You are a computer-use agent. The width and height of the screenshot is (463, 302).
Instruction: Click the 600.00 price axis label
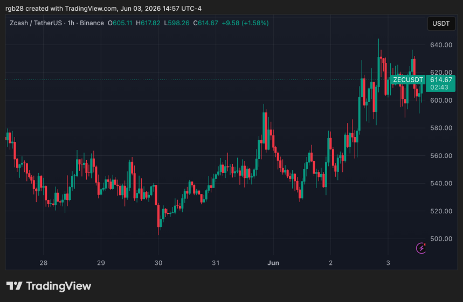pos(441,100)
